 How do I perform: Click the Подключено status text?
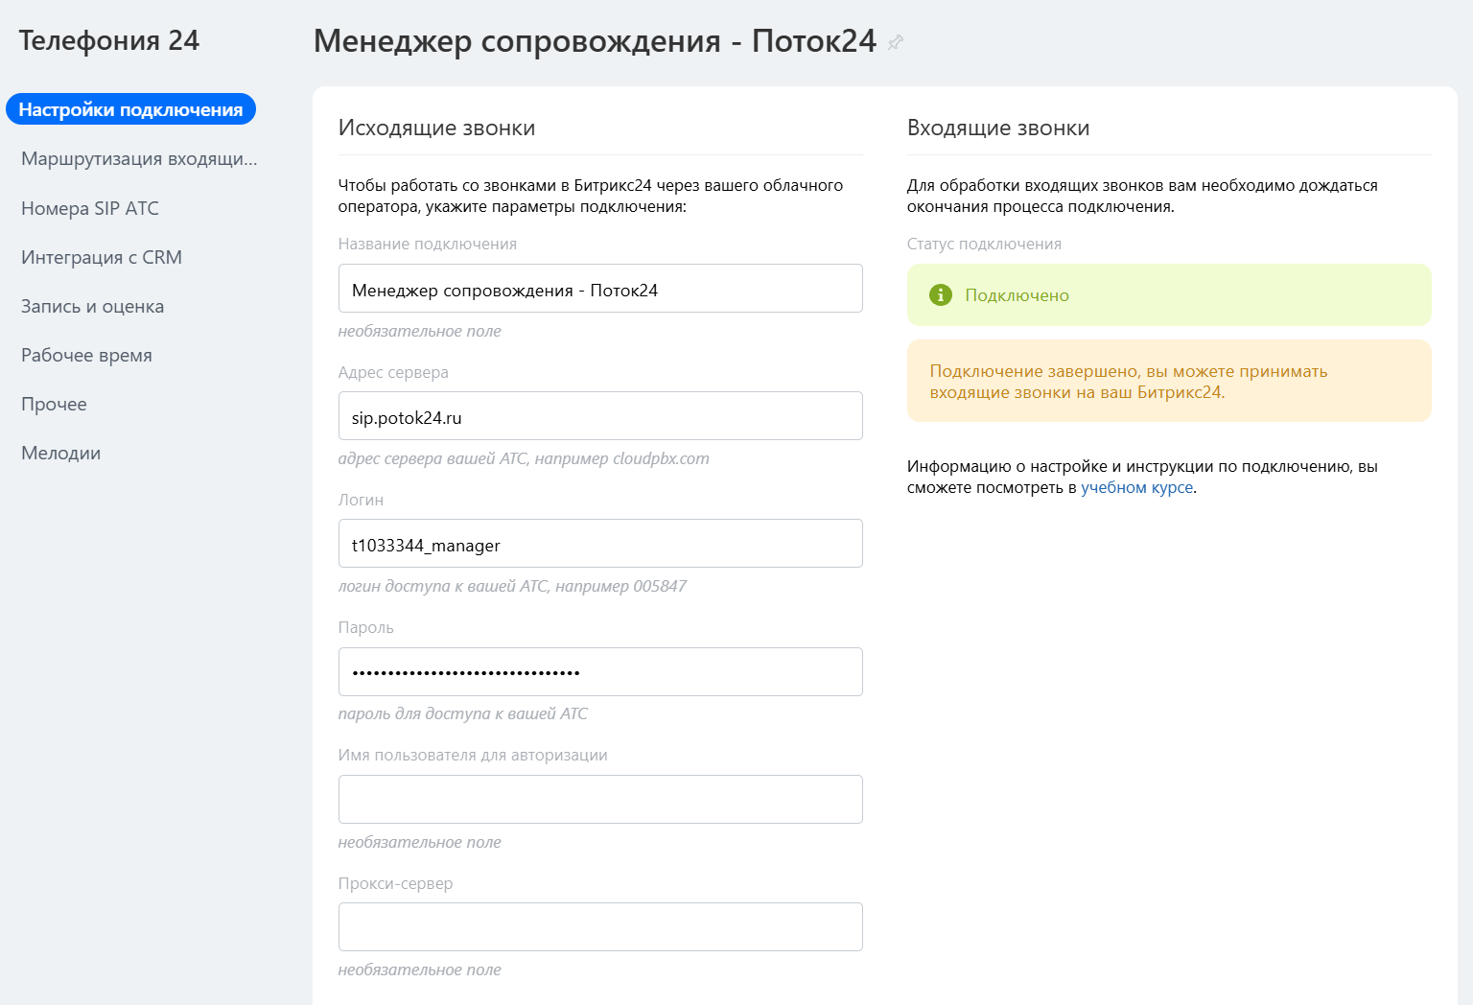1017,295
